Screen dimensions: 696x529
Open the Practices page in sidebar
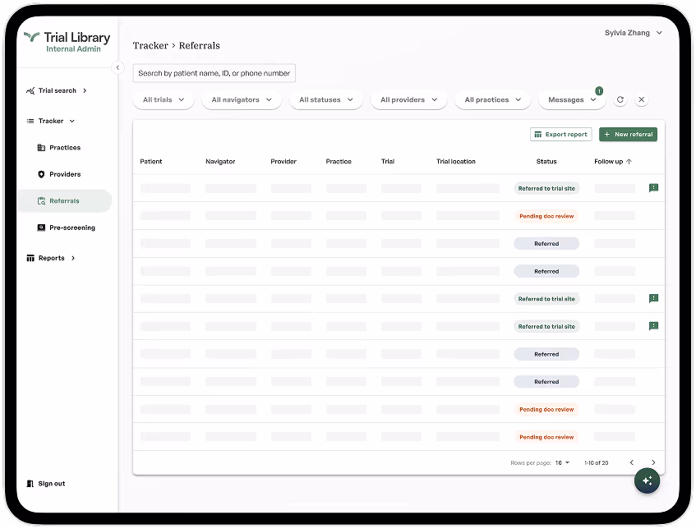click(64, 148)
